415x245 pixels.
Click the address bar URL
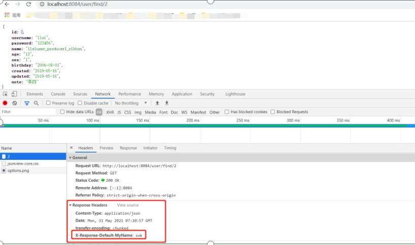(x=77, y=4)
